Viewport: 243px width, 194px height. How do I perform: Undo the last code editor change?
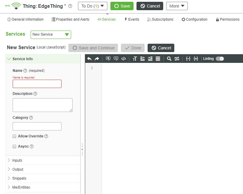pyautogui.click(x=89, y=59)
